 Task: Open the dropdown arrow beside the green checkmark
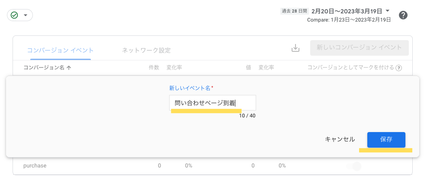pyautogui.click(x=26, y=15)
